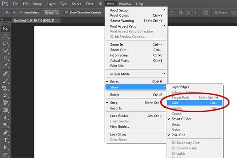Click the Photoshop Ps logo
The image size is (237, 158).
pyautogui.click(x=5, y=4)
